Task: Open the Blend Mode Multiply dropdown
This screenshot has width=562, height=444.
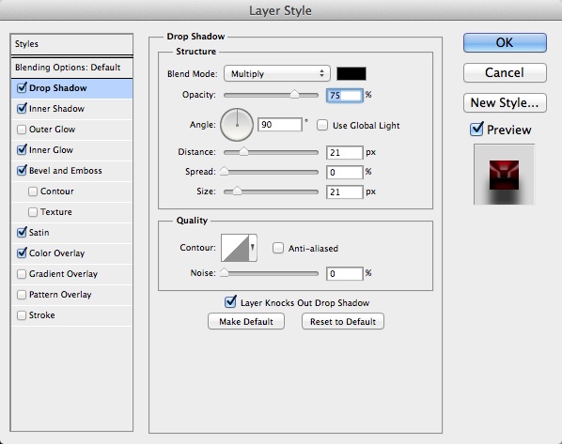Action: tap(276, 74)
